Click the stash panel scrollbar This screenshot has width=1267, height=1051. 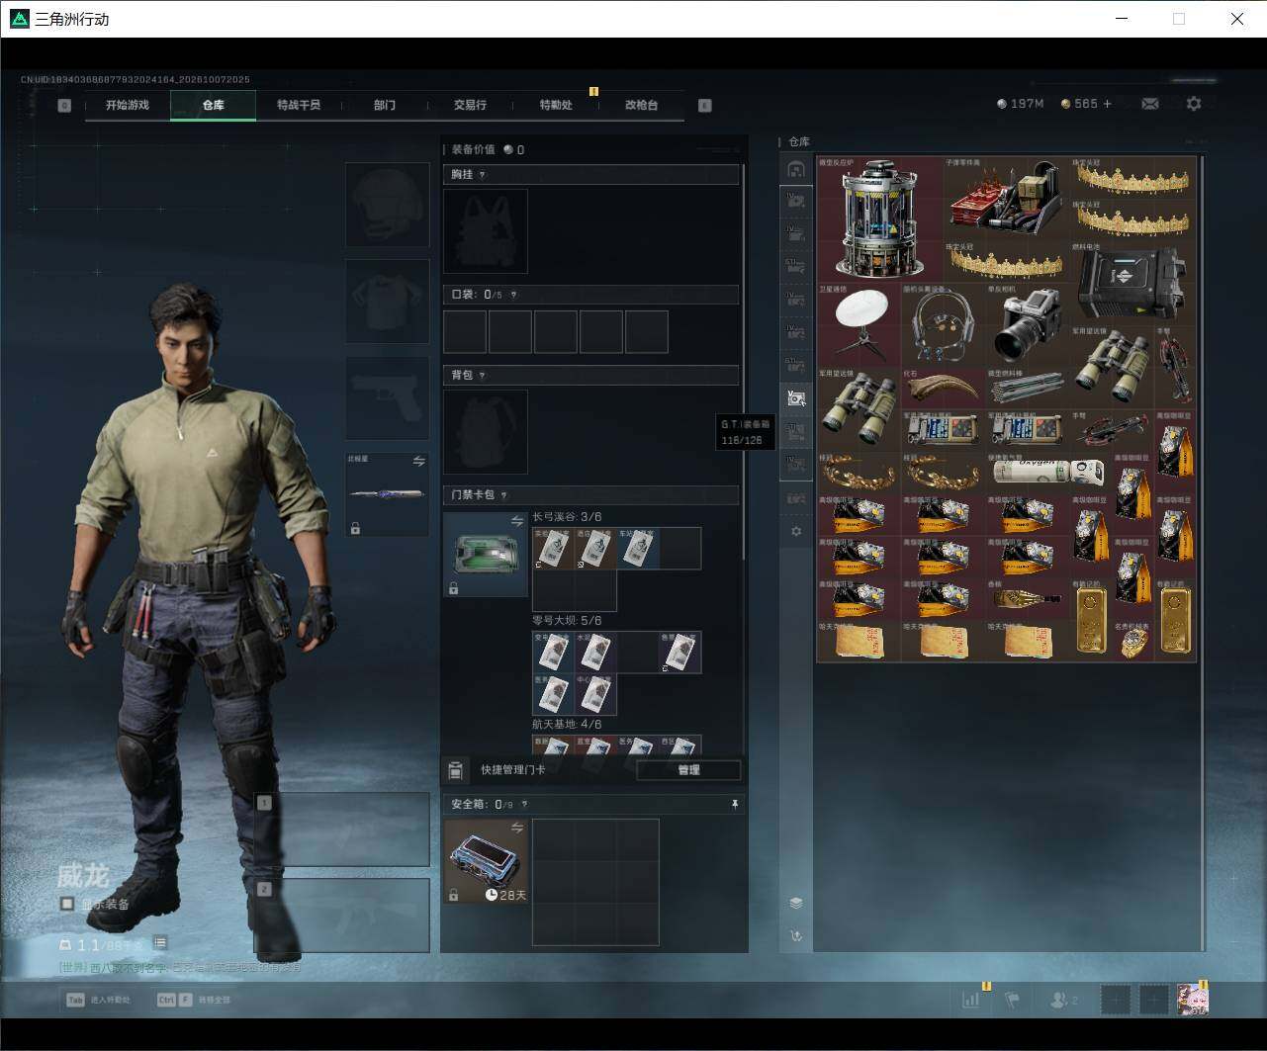tap(1203, 553)
